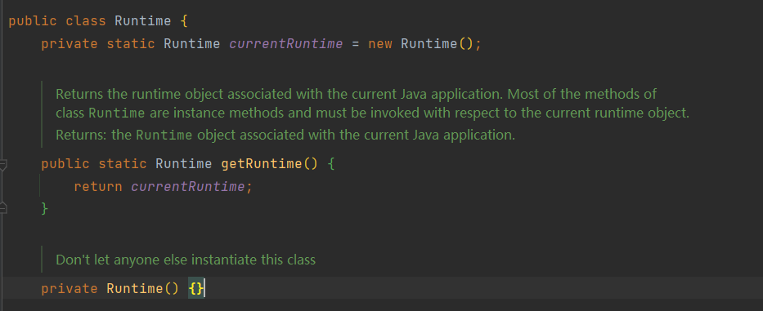Image resolution: width=763 pixels, height=311 pixels.
Task: Click 'public' keyword on the first line
Action: [33, 21]
